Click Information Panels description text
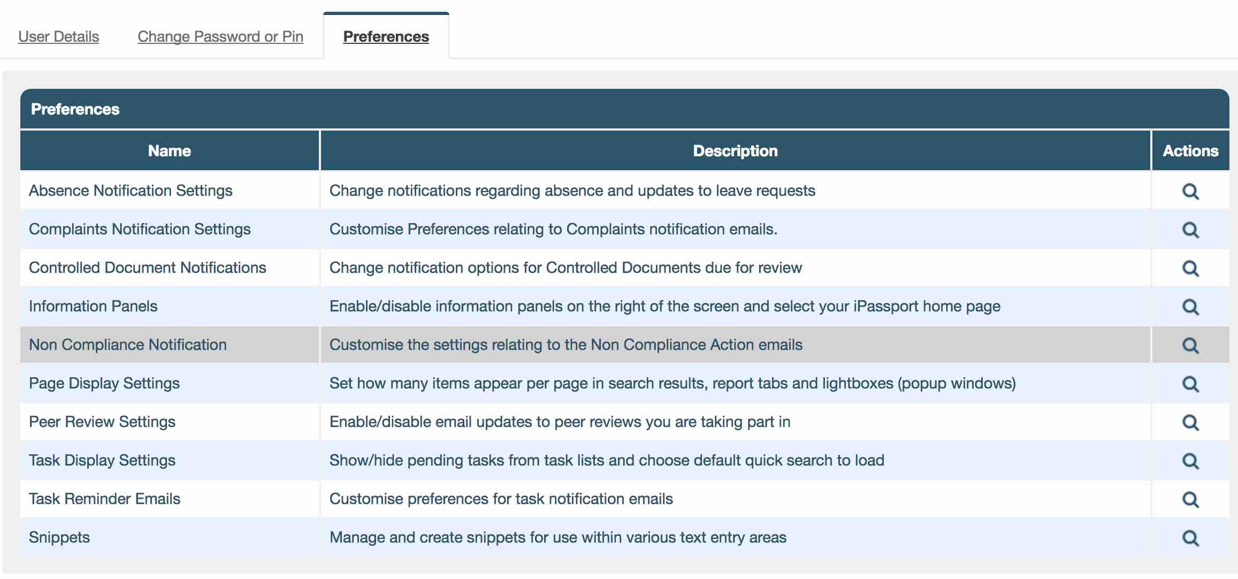The height and width of the screenshot is (579, 1238). tap(664, 306)
